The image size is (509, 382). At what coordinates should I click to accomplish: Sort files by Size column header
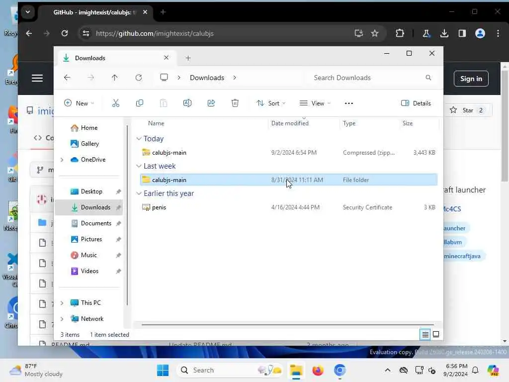click(408, 123)
